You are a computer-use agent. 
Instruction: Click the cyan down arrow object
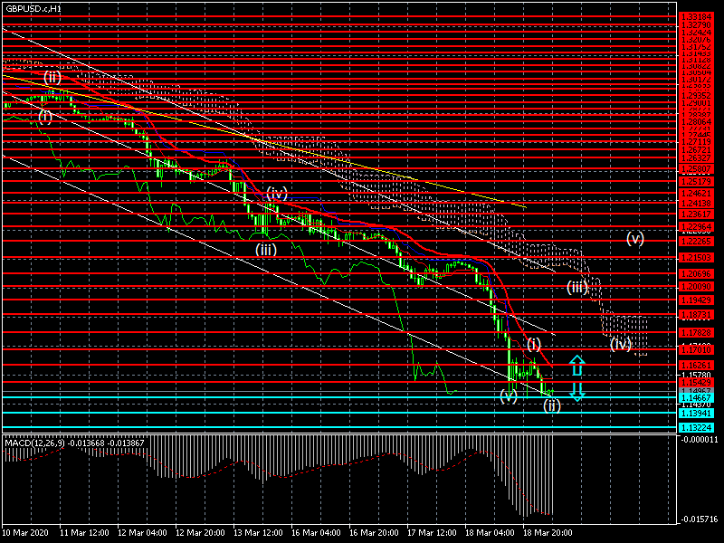(577, 392)
